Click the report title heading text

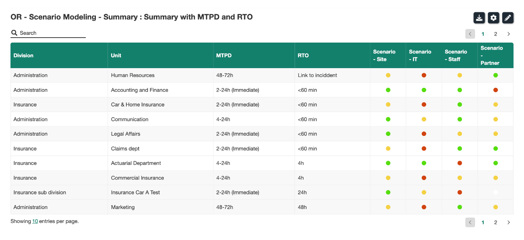(x=132, y=17)
